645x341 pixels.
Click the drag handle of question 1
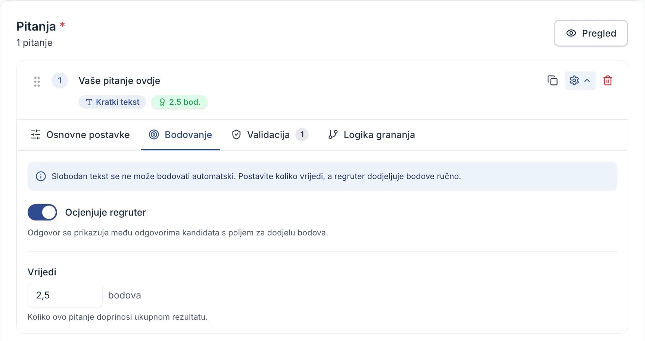point(37,81)
